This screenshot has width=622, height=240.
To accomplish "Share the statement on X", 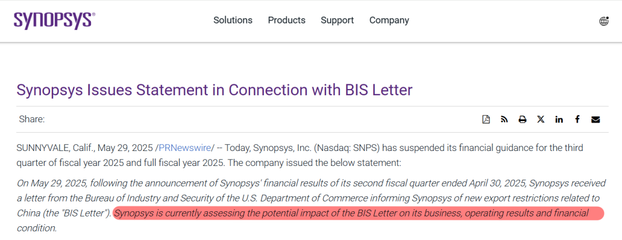I will tap(541, 119).
